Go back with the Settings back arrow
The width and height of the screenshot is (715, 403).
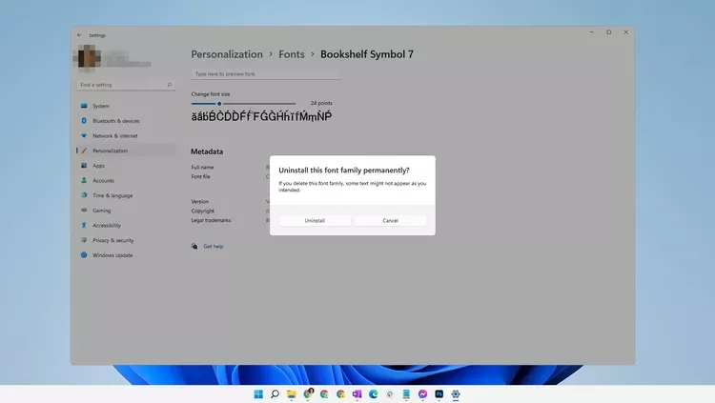79,35
